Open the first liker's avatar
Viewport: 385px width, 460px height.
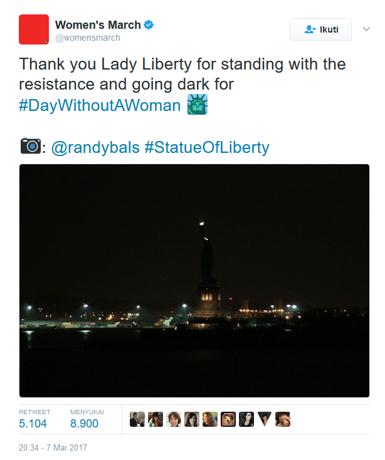tap(137, 419)
